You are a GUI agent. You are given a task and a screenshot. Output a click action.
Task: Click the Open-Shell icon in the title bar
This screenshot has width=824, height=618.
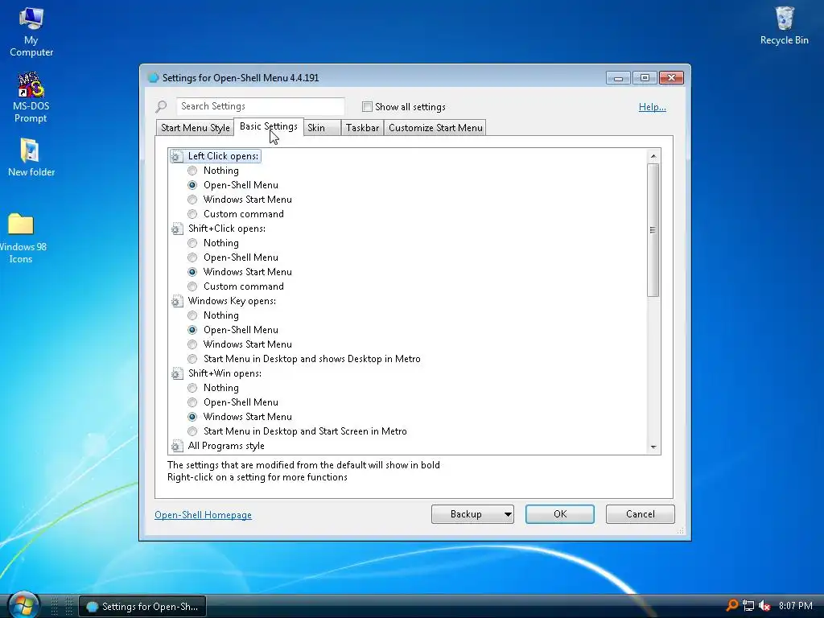click(x=153, y=78)
